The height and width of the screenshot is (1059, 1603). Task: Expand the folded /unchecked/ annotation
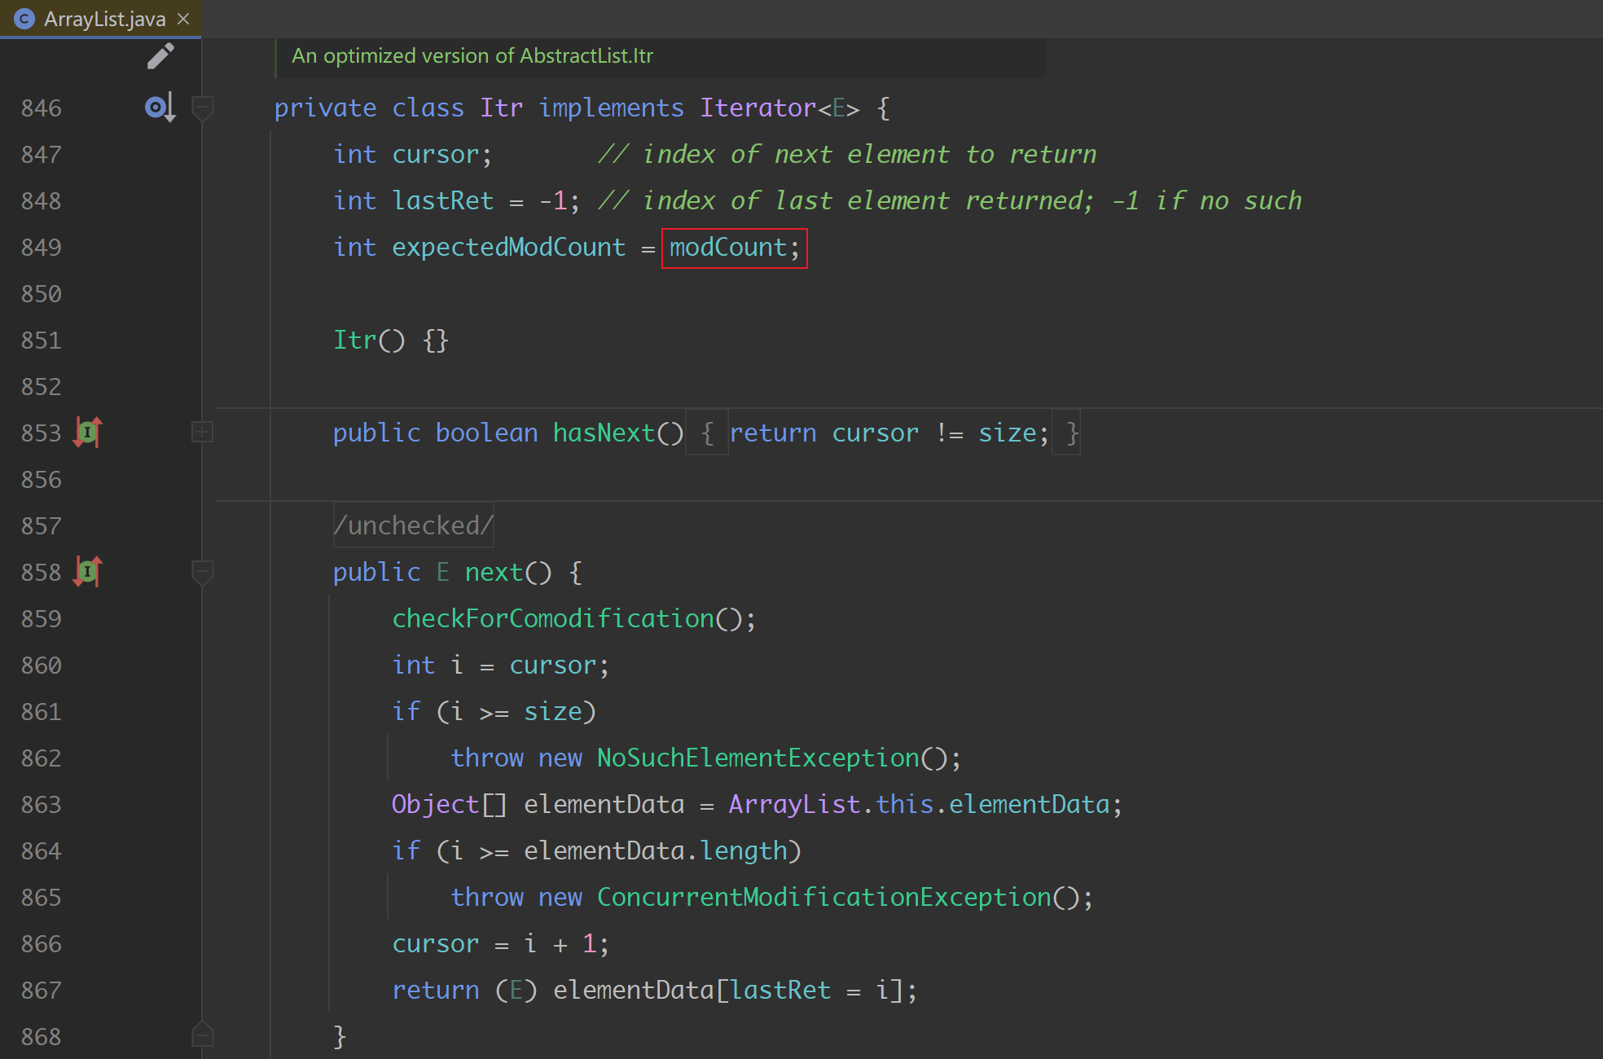pos(413,525)
